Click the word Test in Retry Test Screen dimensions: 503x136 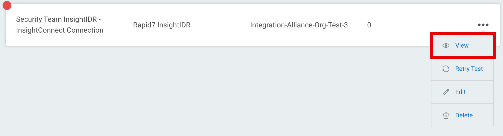[477, 69]
